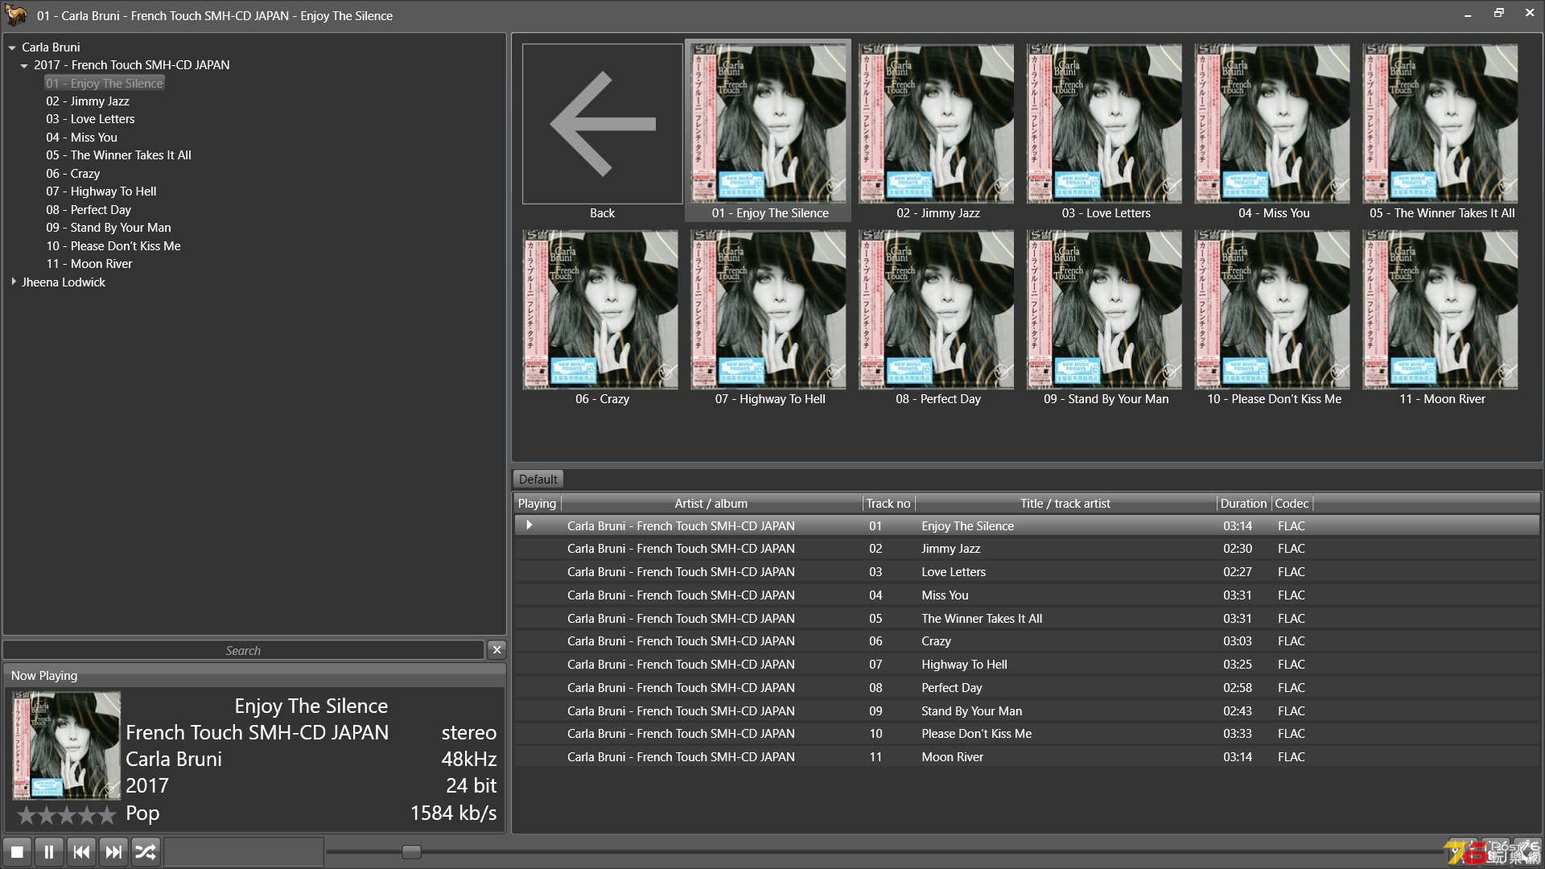This screenshot has width=1545, height=869.
Task: Skip to the previous track
Action: (x=81, y=851)
